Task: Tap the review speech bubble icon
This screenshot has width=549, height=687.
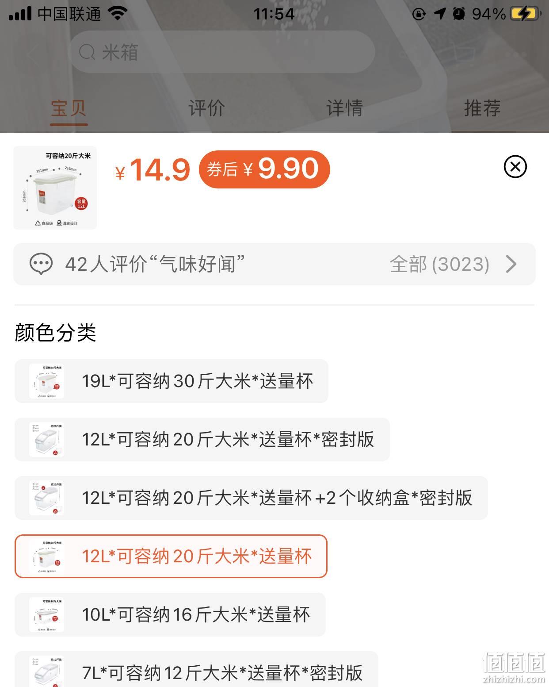Action: click(41, 264)
